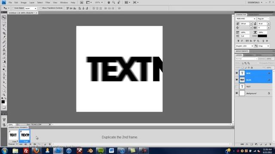
Task: Launch Bridge from the application bar
Action: (82, 3)
